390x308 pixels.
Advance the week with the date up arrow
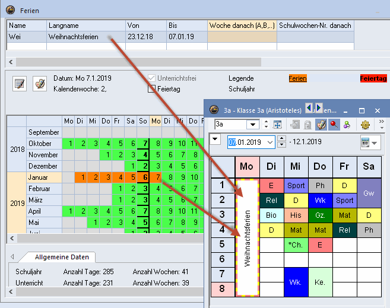coord(281,139)
